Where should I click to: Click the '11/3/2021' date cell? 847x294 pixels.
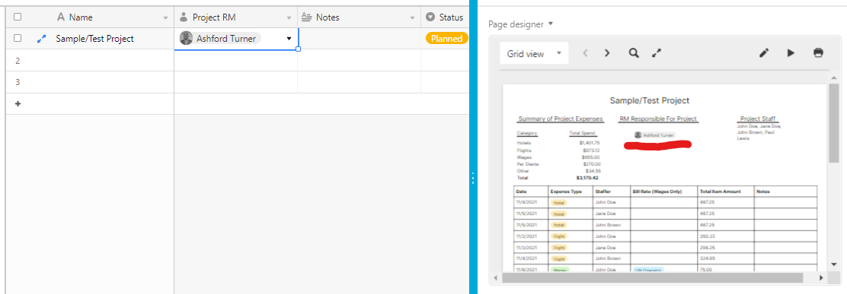pyautogui.click(x=526, y=247)
